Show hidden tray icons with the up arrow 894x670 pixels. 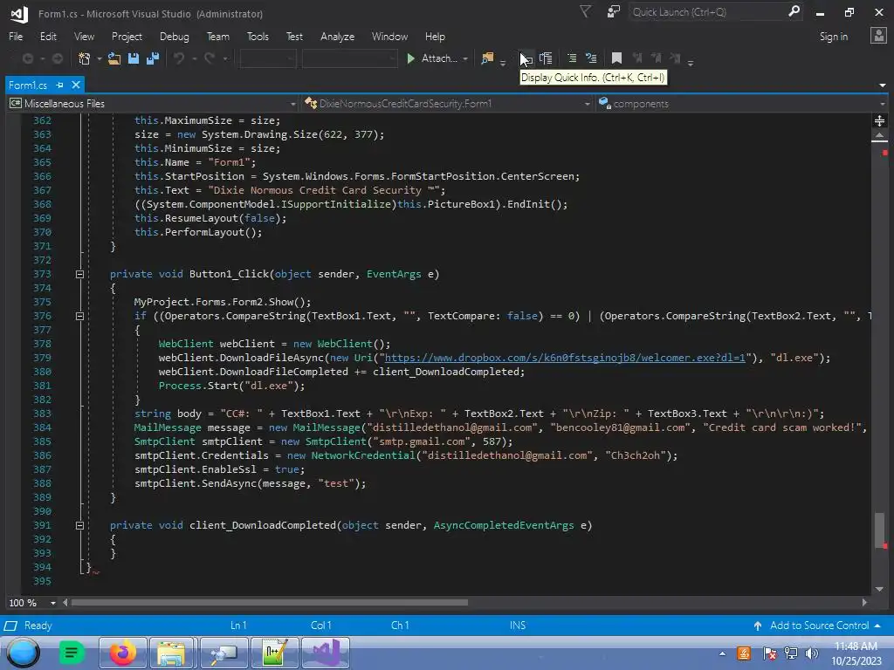722,653
